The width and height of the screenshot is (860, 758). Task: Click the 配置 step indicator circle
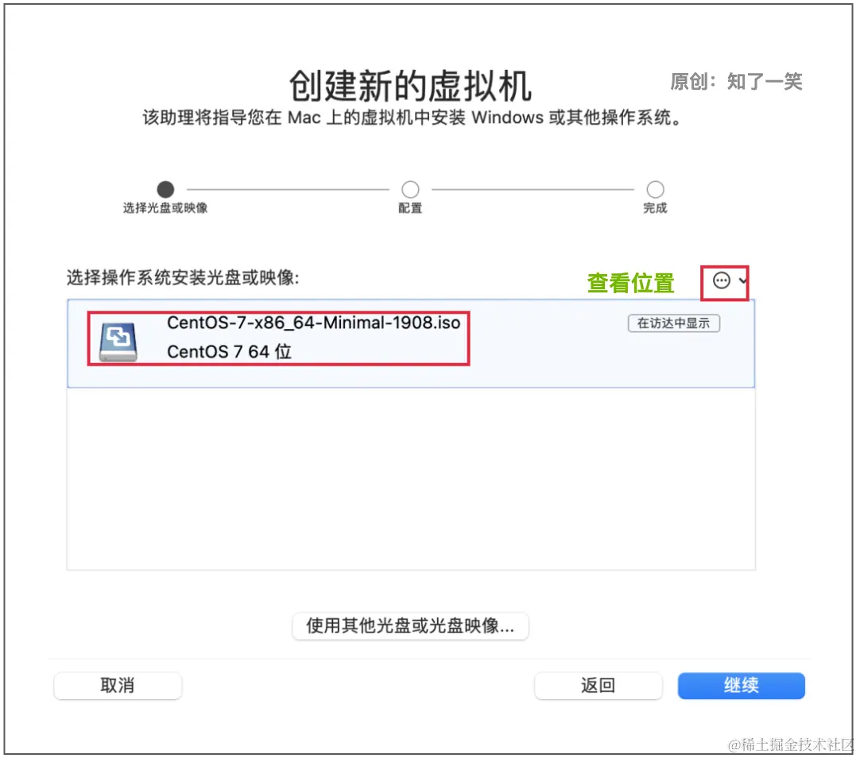(410, 190)
